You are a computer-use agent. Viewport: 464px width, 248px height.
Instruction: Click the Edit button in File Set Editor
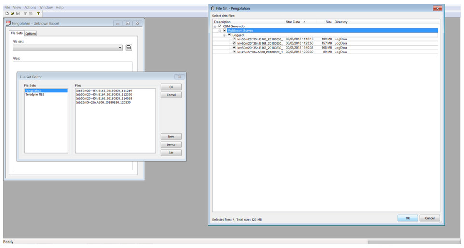click(x=171, y=153)
